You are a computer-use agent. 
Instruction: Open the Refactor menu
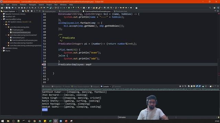pyautogui.click(x=23, y=4)
